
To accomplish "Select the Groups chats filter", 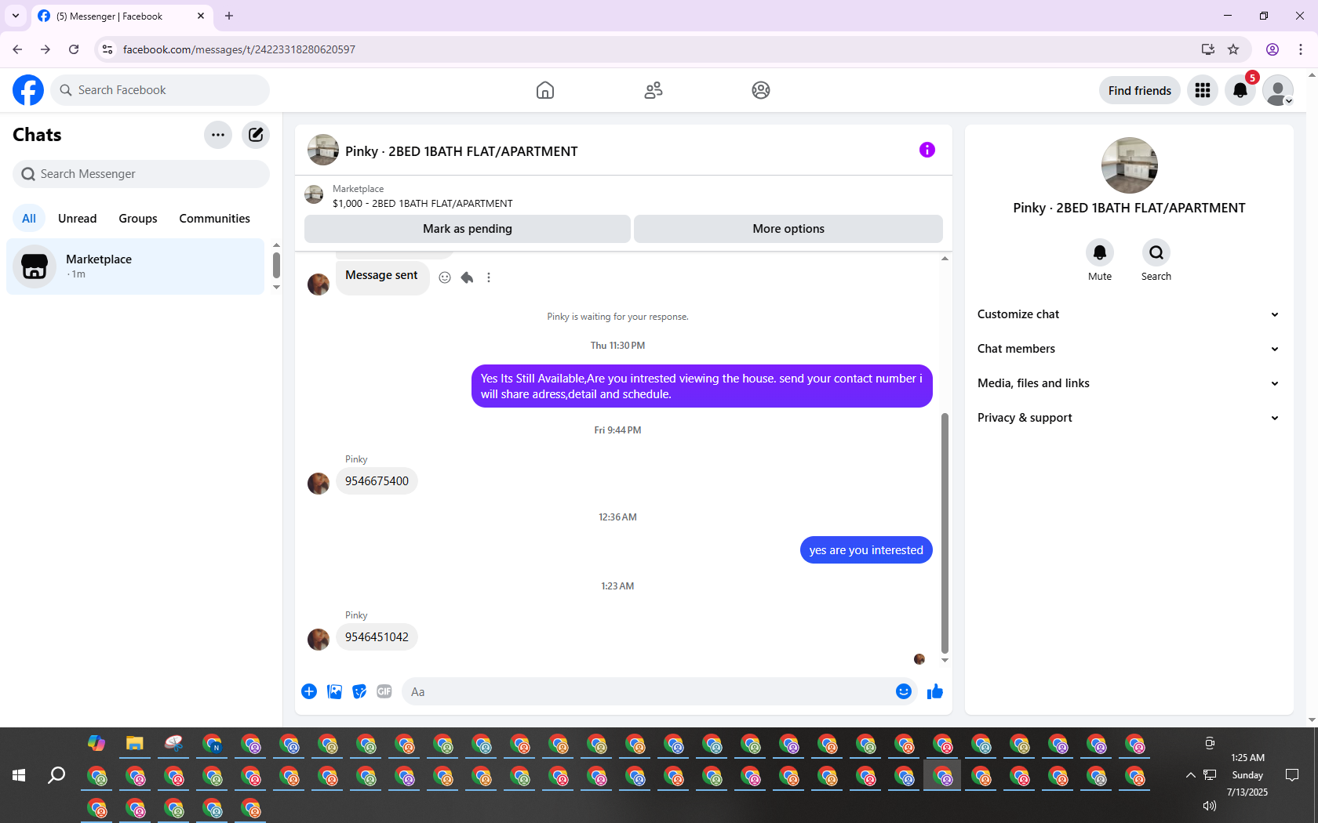I will tap(138, 219).
